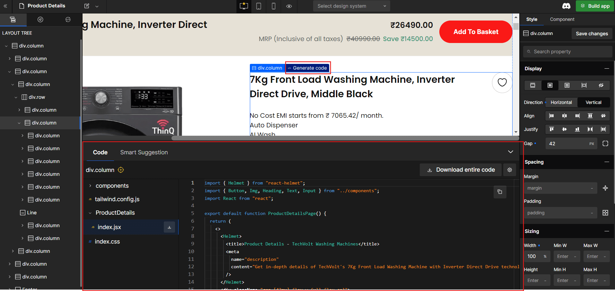Screen dimensions: 615x291
Task: Click canvas horizontal scrollbar
Action: [345, 138]
